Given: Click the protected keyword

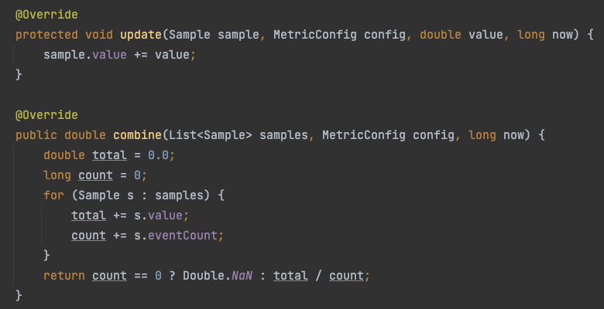Looking at the screenshot, I should 46,35.
